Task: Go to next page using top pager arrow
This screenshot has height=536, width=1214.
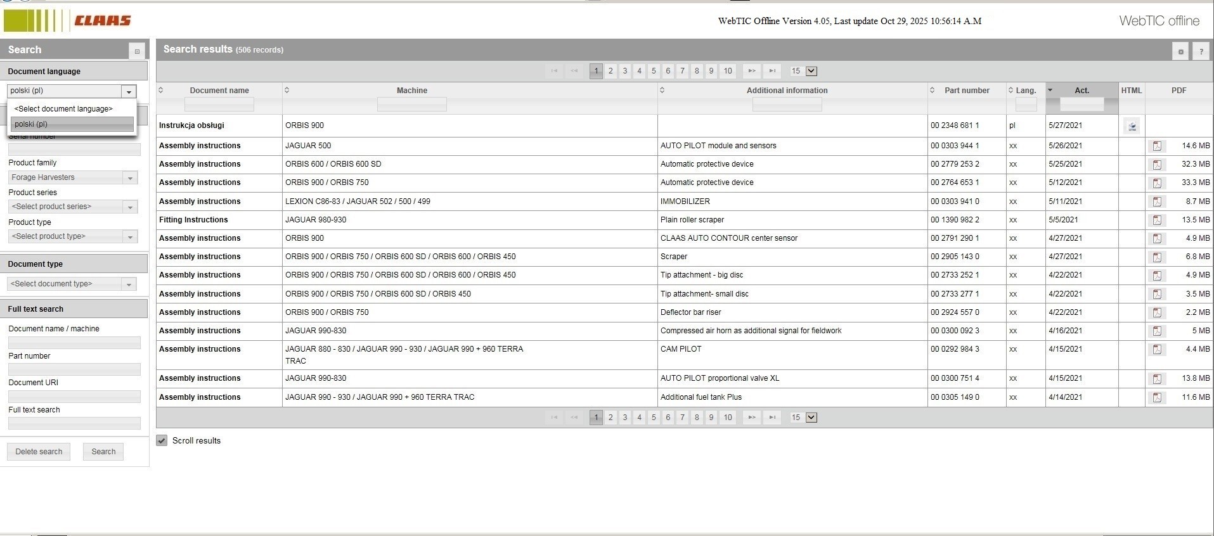Action: [751, 71]
